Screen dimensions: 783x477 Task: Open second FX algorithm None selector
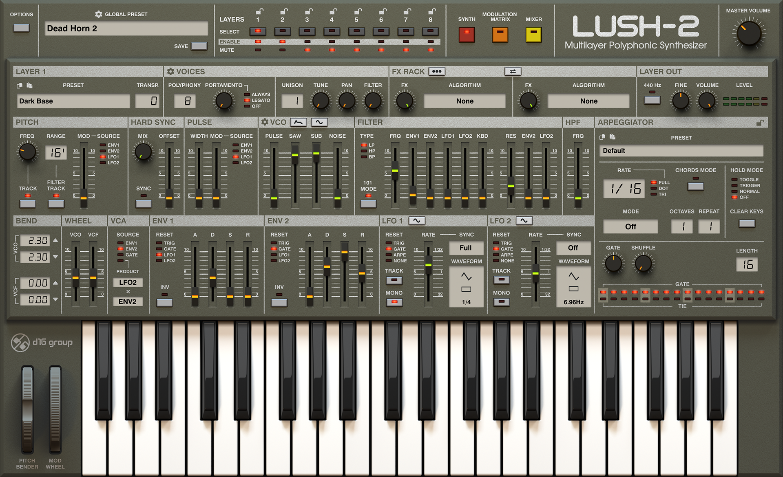588,101
